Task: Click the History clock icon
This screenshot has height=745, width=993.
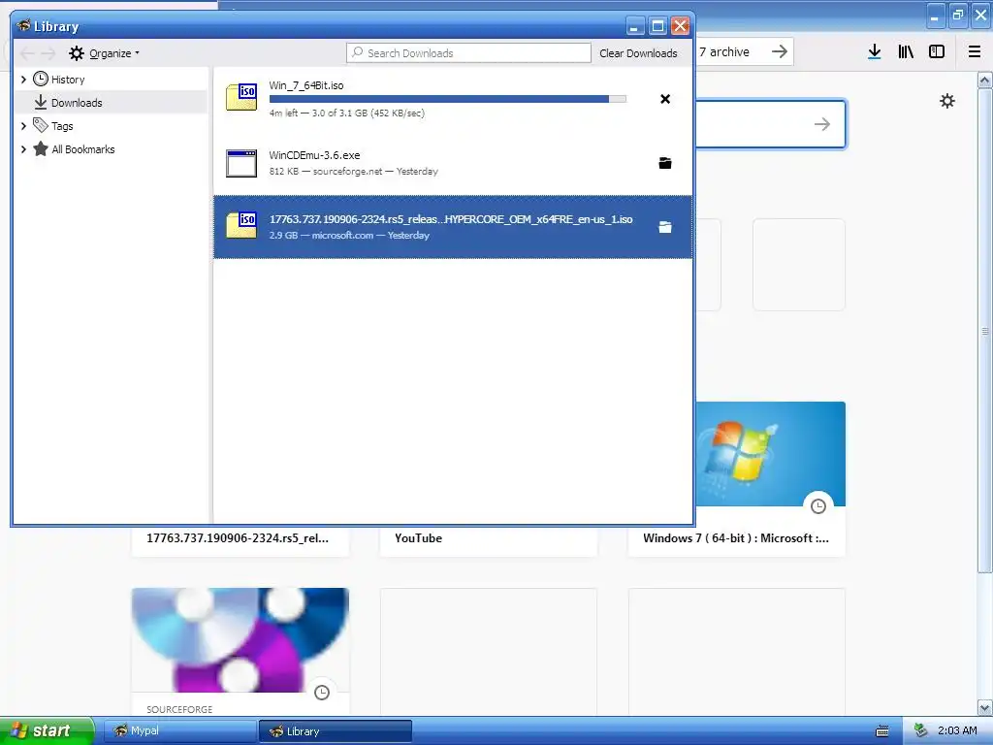Action: tap(41, 79)
